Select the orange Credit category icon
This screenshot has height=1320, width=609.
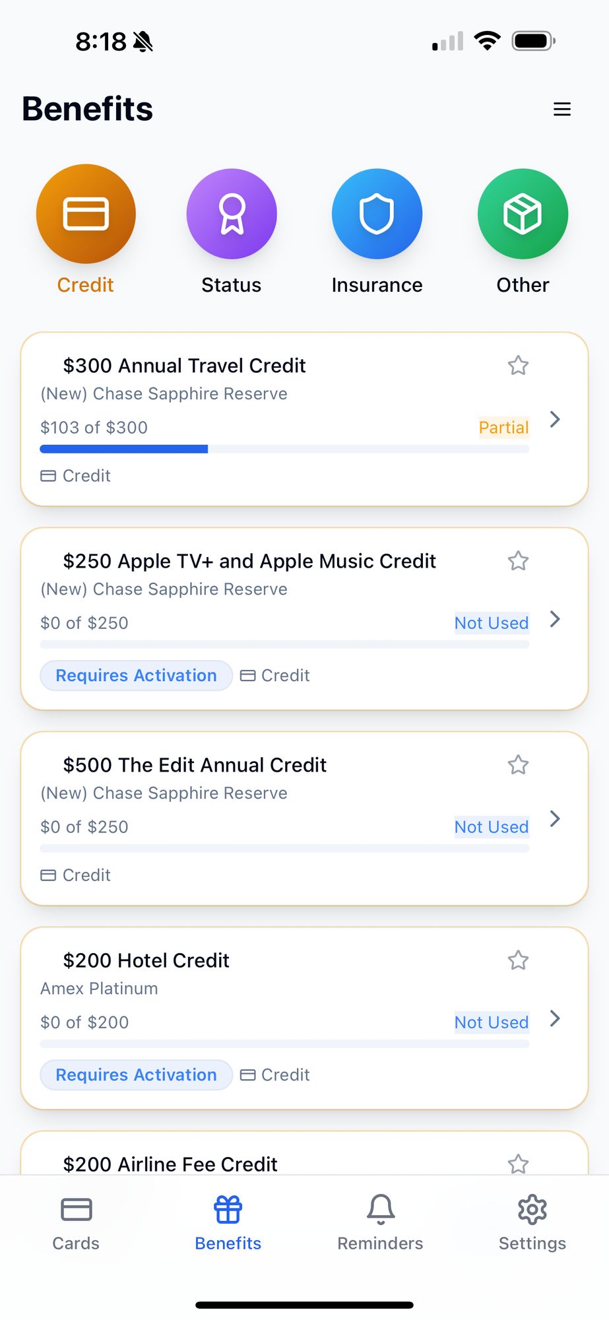[86, 214]
